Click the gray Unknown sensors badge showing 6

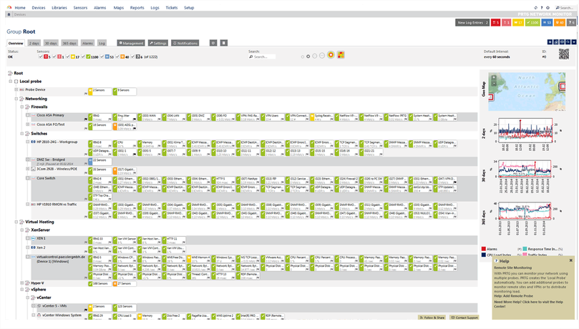click(571, 22)
